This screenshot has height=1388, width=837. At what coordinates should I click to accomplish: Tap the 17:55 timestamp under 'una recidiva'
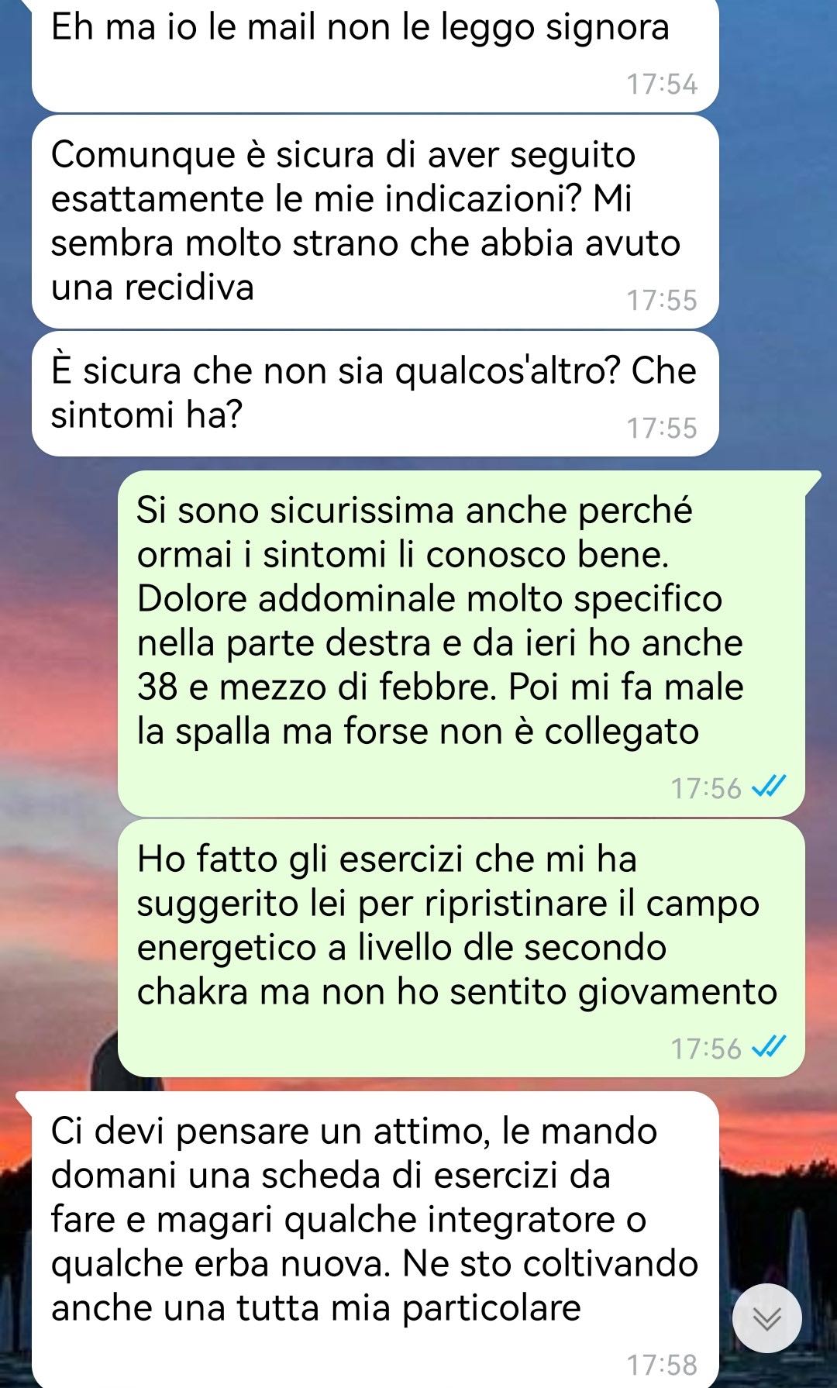(662, 300)
